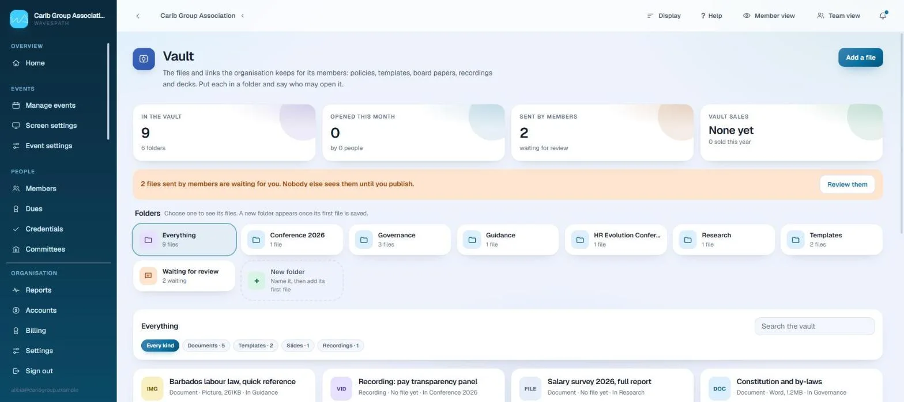This screenshot has width=904, height=402.
Task: Filter files by Documents · 5 chip
Action: point(206,346)
